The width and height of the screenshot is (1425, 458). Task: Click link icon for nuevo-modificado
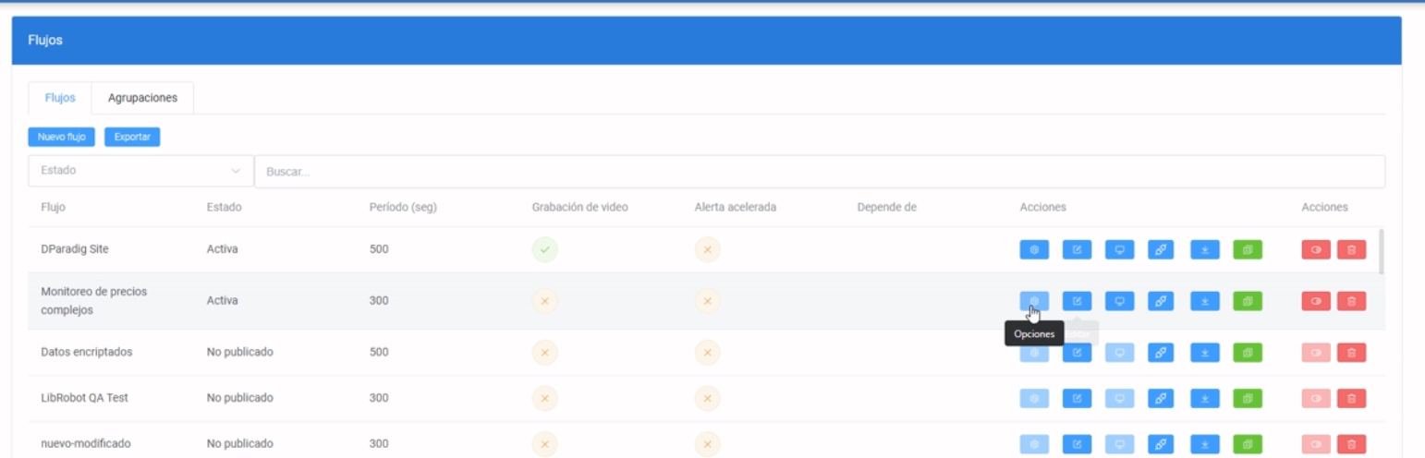1162,444
